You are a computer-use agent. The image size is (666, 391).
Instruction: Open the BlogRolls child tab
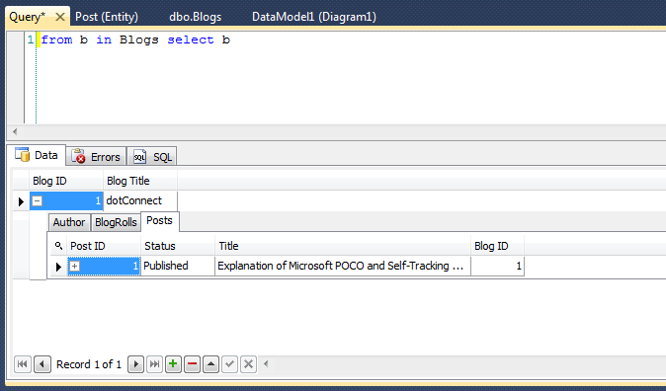pyautogui.click(x=116, y=222)
